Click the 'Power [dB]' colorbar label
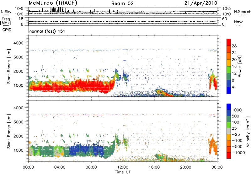This screenshot has height=174, width=251. click(x=239, y=66)
